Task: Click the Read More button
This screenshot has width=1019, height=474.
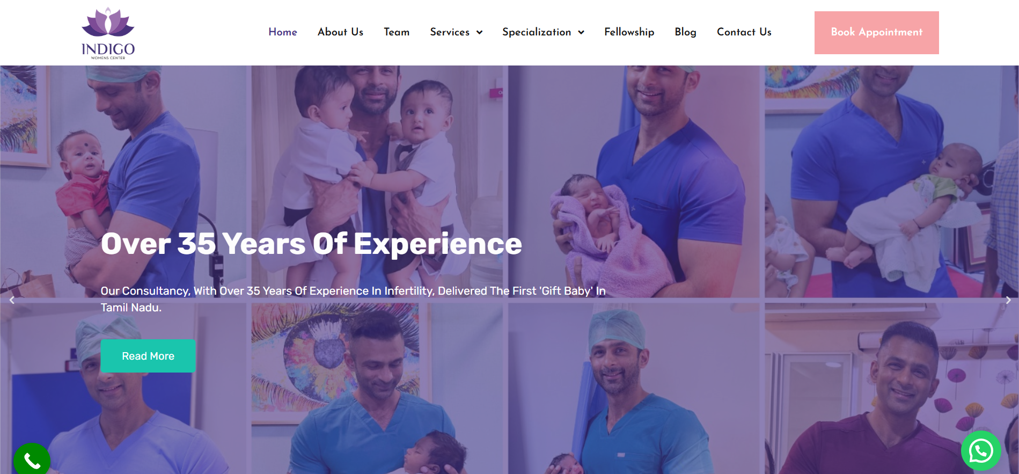Action: 148,356
